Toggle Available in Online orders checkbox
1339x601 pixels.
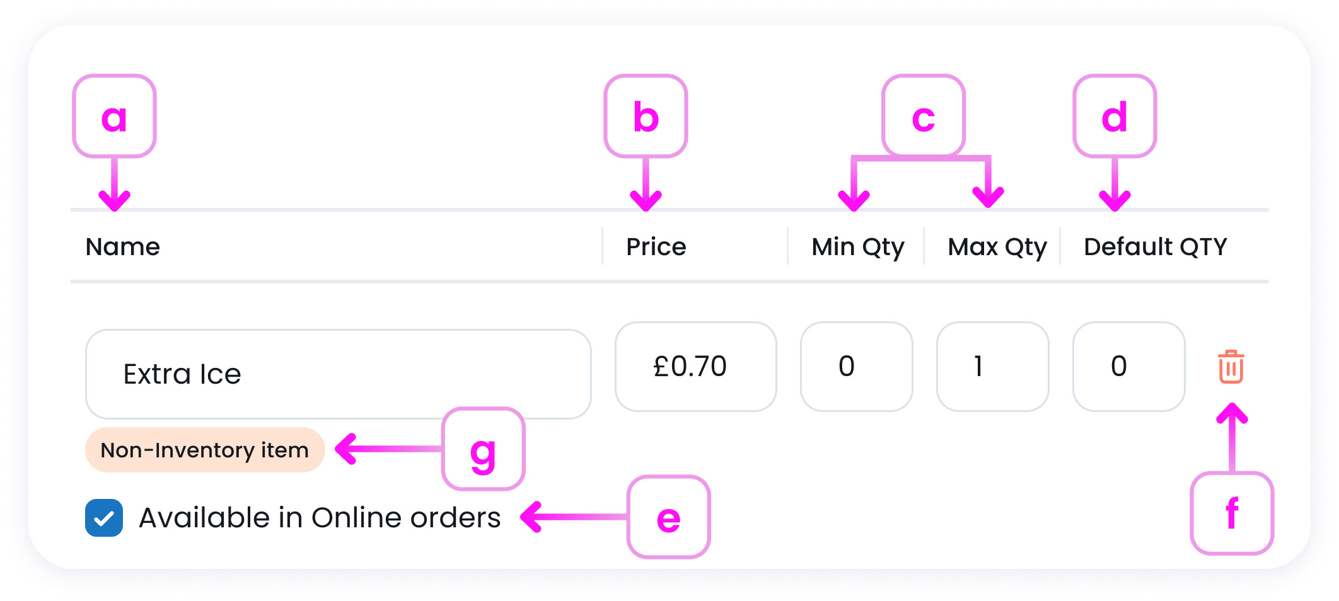click(x=104, y=518)
